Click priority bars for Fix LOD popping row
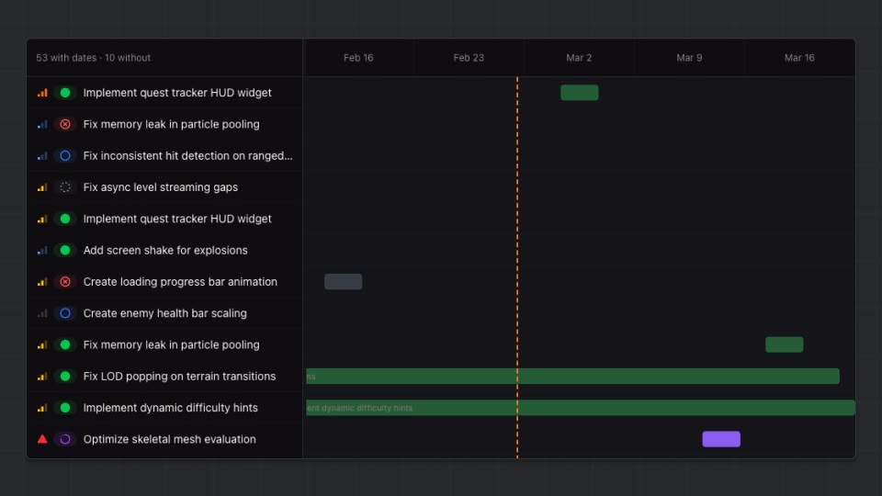The width and height of the screenshot is (882, 496). (x=42, y=377)
